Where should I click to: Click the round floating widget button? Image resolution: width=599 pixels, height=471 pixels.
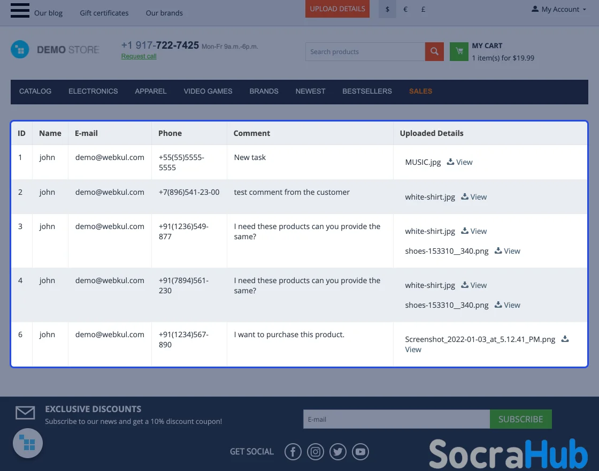point(28,443)
